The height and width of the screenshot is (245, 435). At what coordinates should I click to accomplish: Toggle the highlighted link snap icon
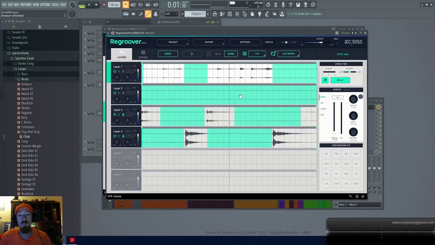point(148,14)
